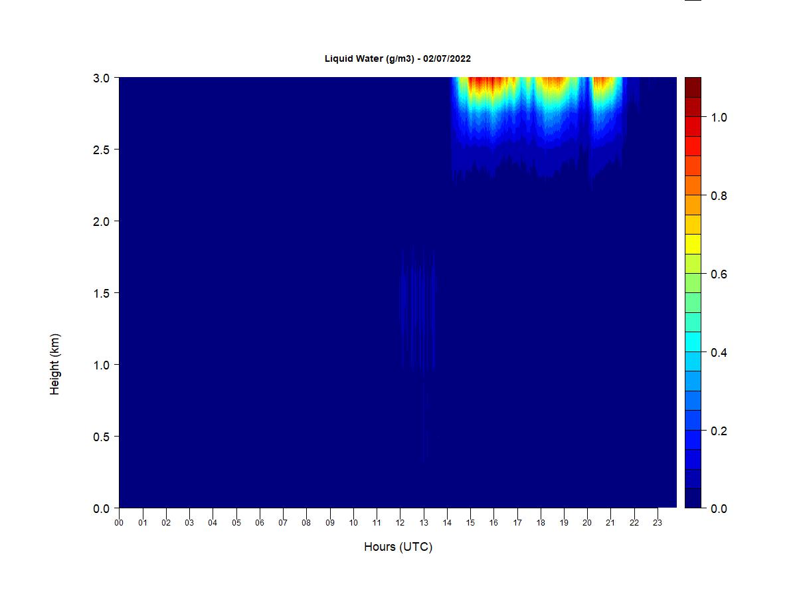Click the faint streaks near hour 13

point(417,309)
